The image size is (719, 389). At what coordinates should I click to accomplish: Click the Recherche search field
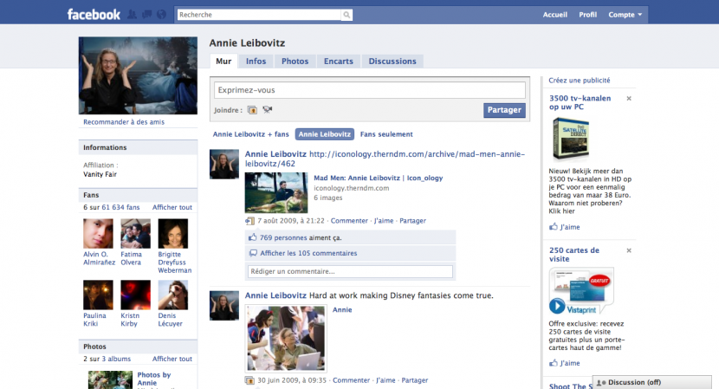[259, 15]
